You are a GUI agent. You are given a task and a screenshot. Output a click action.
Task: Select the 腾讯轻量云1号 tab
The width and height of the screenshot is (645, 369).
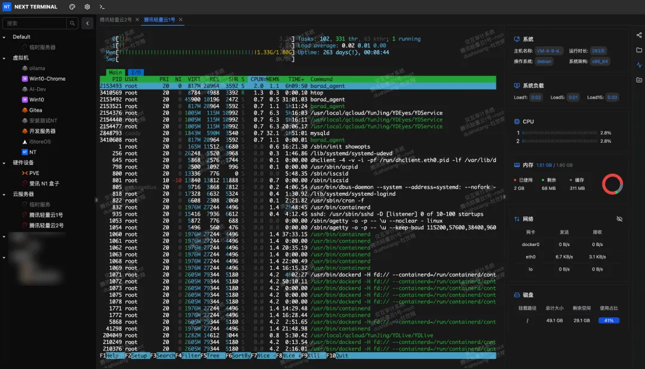[x=159, y=20]
